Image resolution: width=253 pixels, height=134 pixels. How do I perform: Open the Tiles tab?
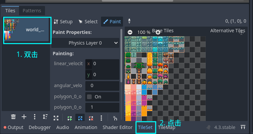(x=10, y=11)
